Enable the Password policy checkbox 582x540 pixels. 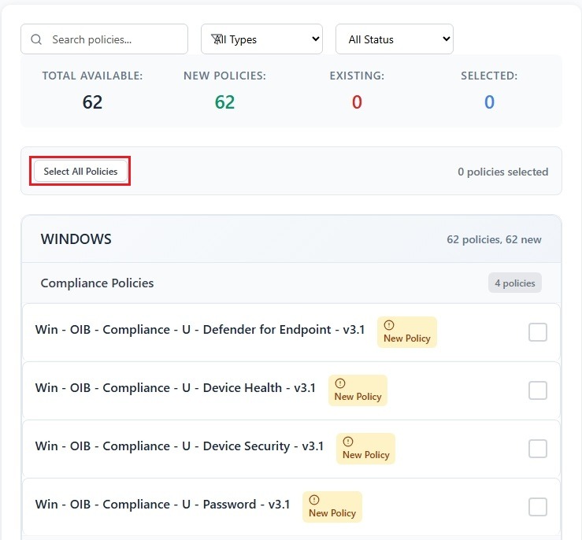(x=537, y=507)
